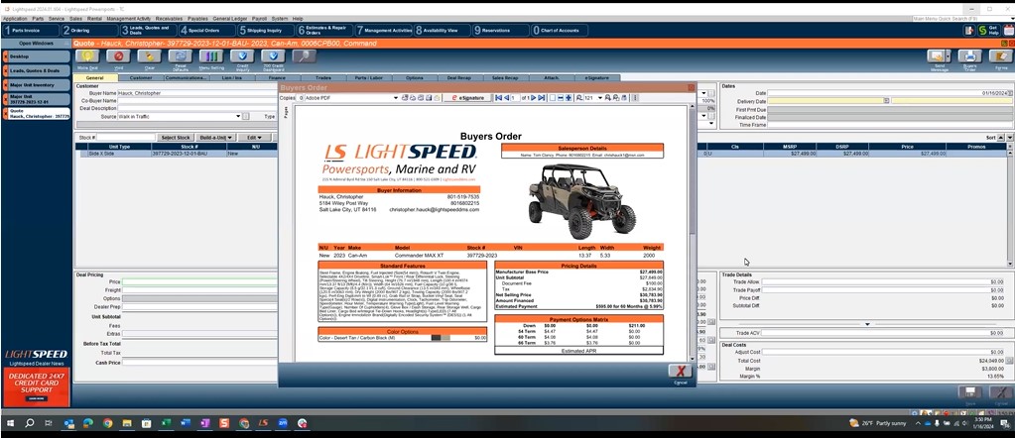The image size is (1015, 438).
Task: Click the magnifying glass search icon
Action: coord(305,56)
